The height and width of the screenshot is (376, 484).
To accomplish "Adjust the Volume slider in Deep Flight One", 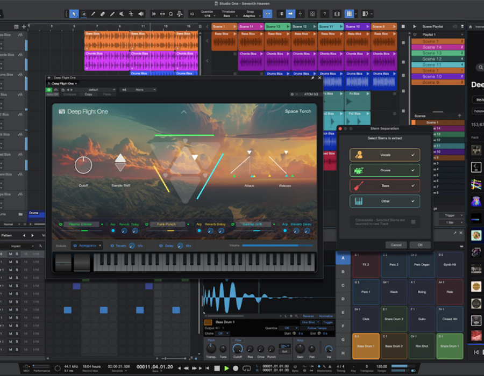I will (277, 245).
